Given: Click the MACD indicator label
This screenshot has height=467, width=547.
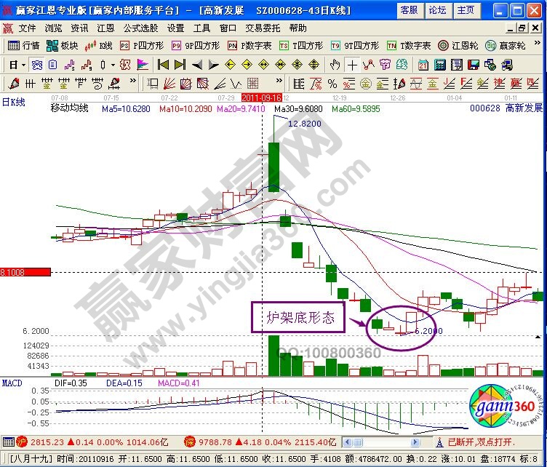Looking at the screenshot, I should pos(12,381).
